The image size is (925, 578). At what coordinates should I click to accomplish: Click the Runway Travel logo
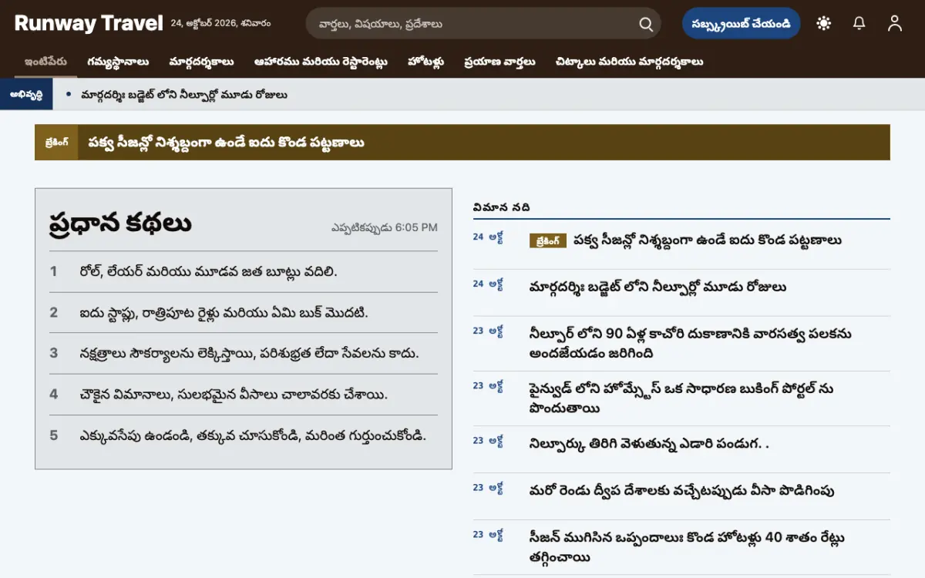tap(89, 23)
